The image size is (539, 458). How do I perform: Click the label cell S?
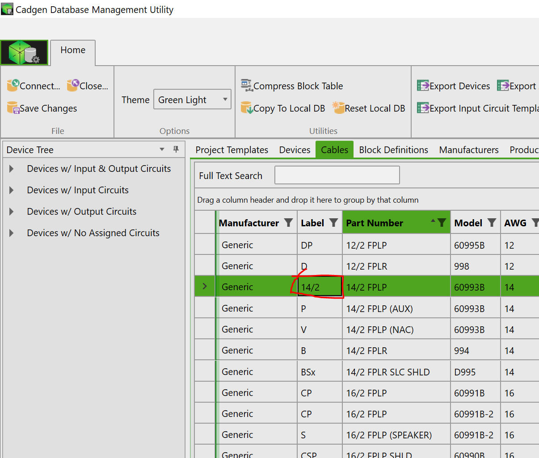pyautogui.click(x=320, y=435)
